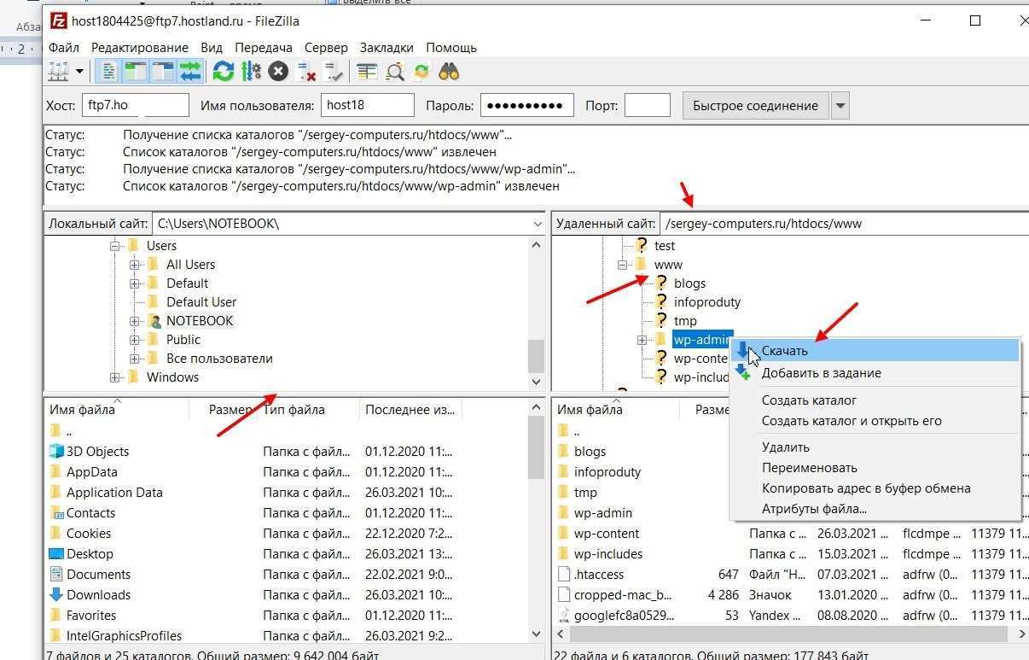Toggle remote directory tree view
1029x660 pixels.
pyautogui.click(x=162, y=72)
